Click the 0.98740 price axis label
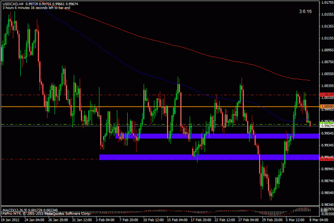 (328, 181)
